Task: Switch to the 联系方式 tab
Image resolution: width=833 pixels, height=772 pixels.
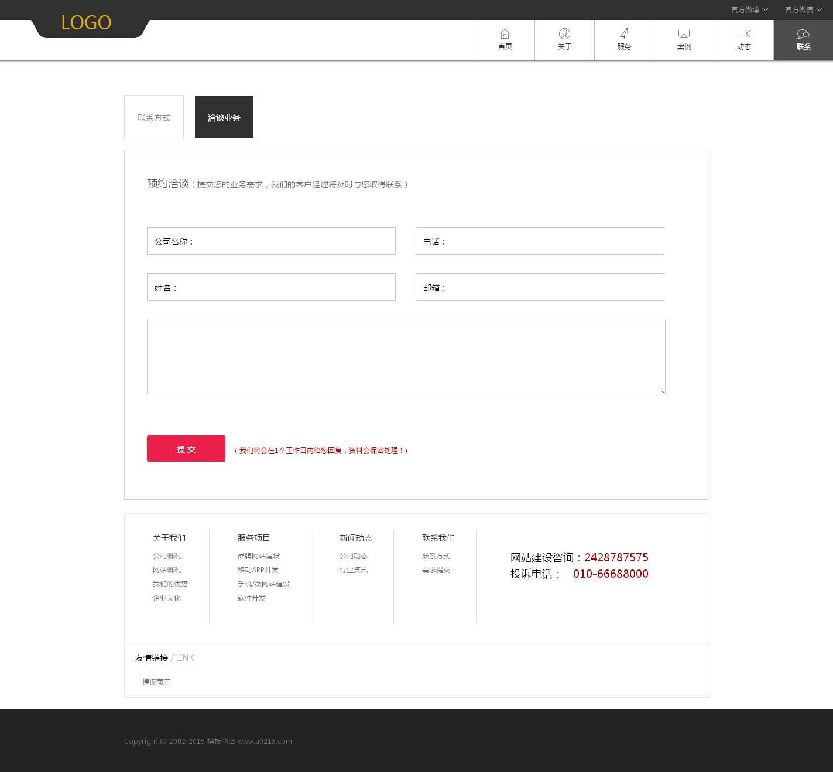Action: tap(154, 117)
